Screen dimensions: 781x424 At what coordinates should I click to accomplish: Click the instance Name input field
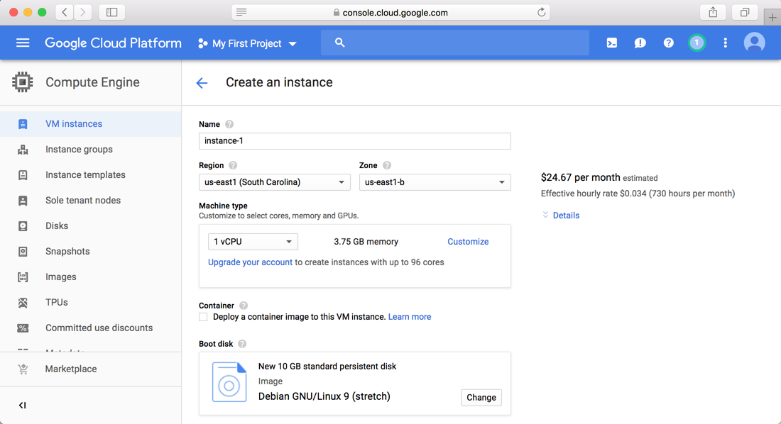[x=354, y=141]
